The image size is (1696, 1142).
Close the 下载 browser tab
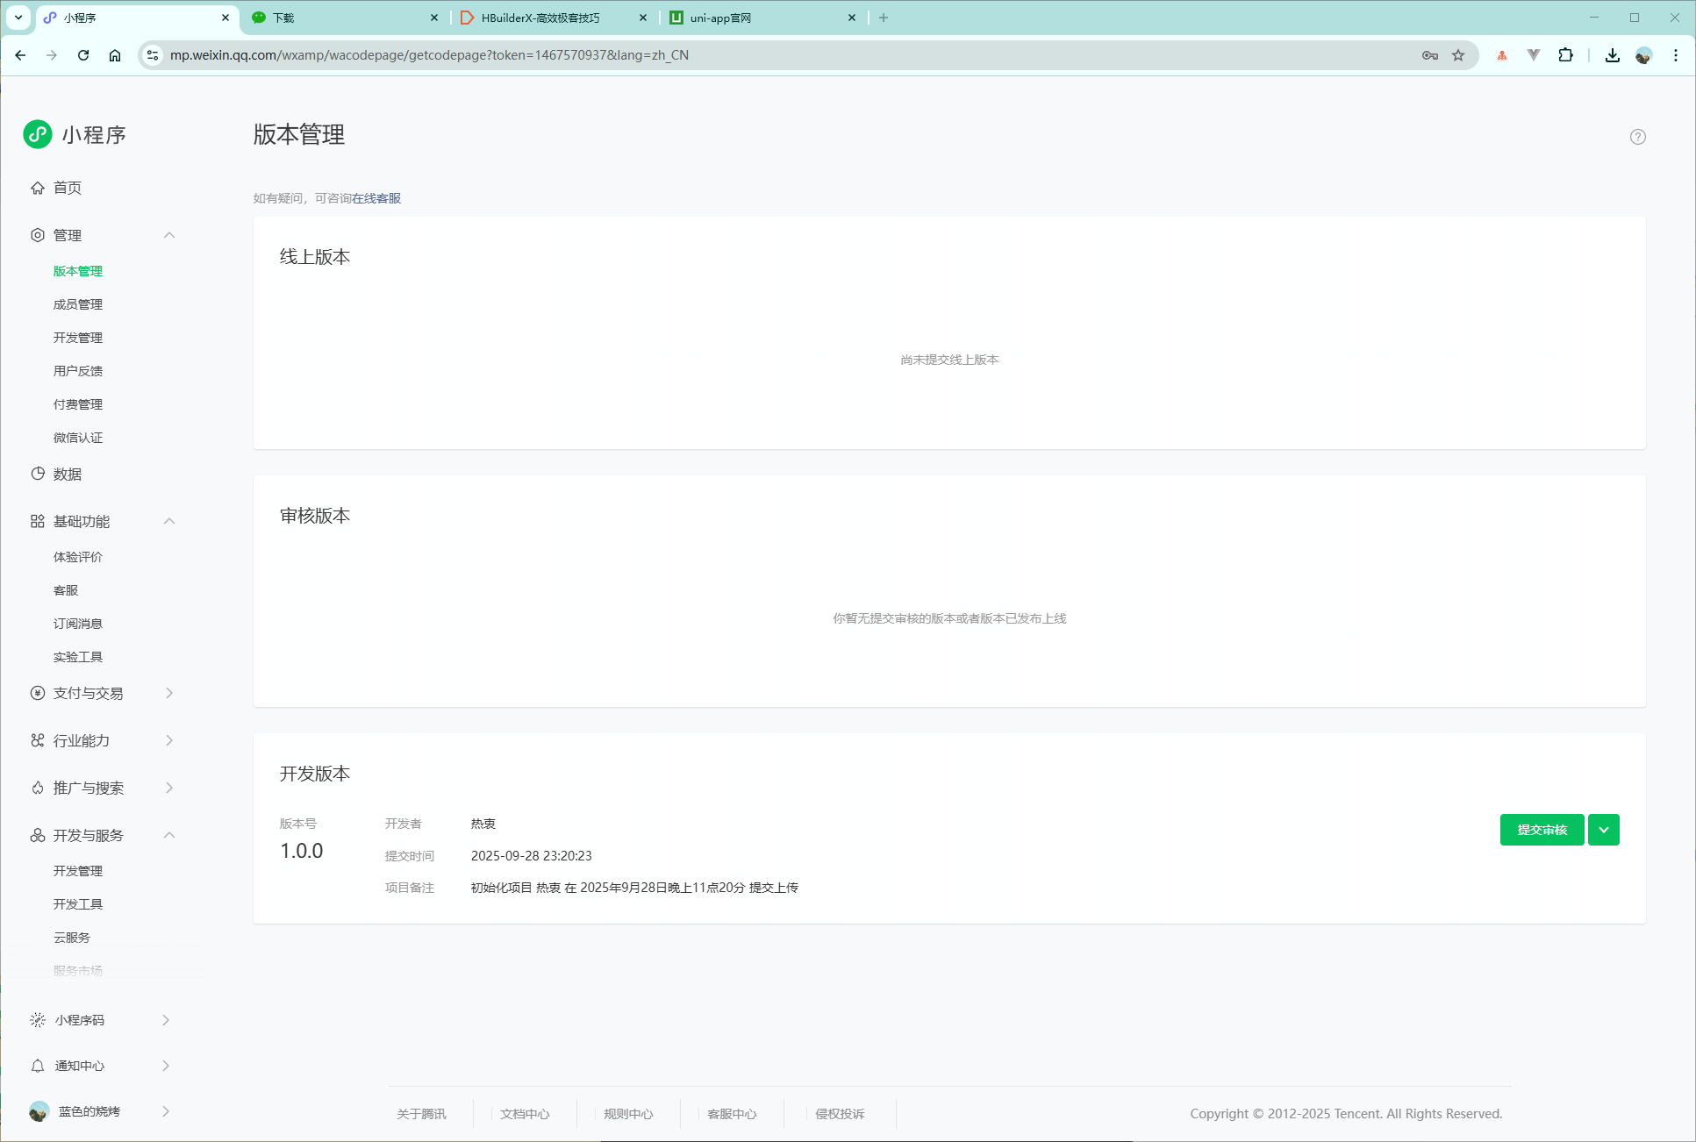[434, 18]
